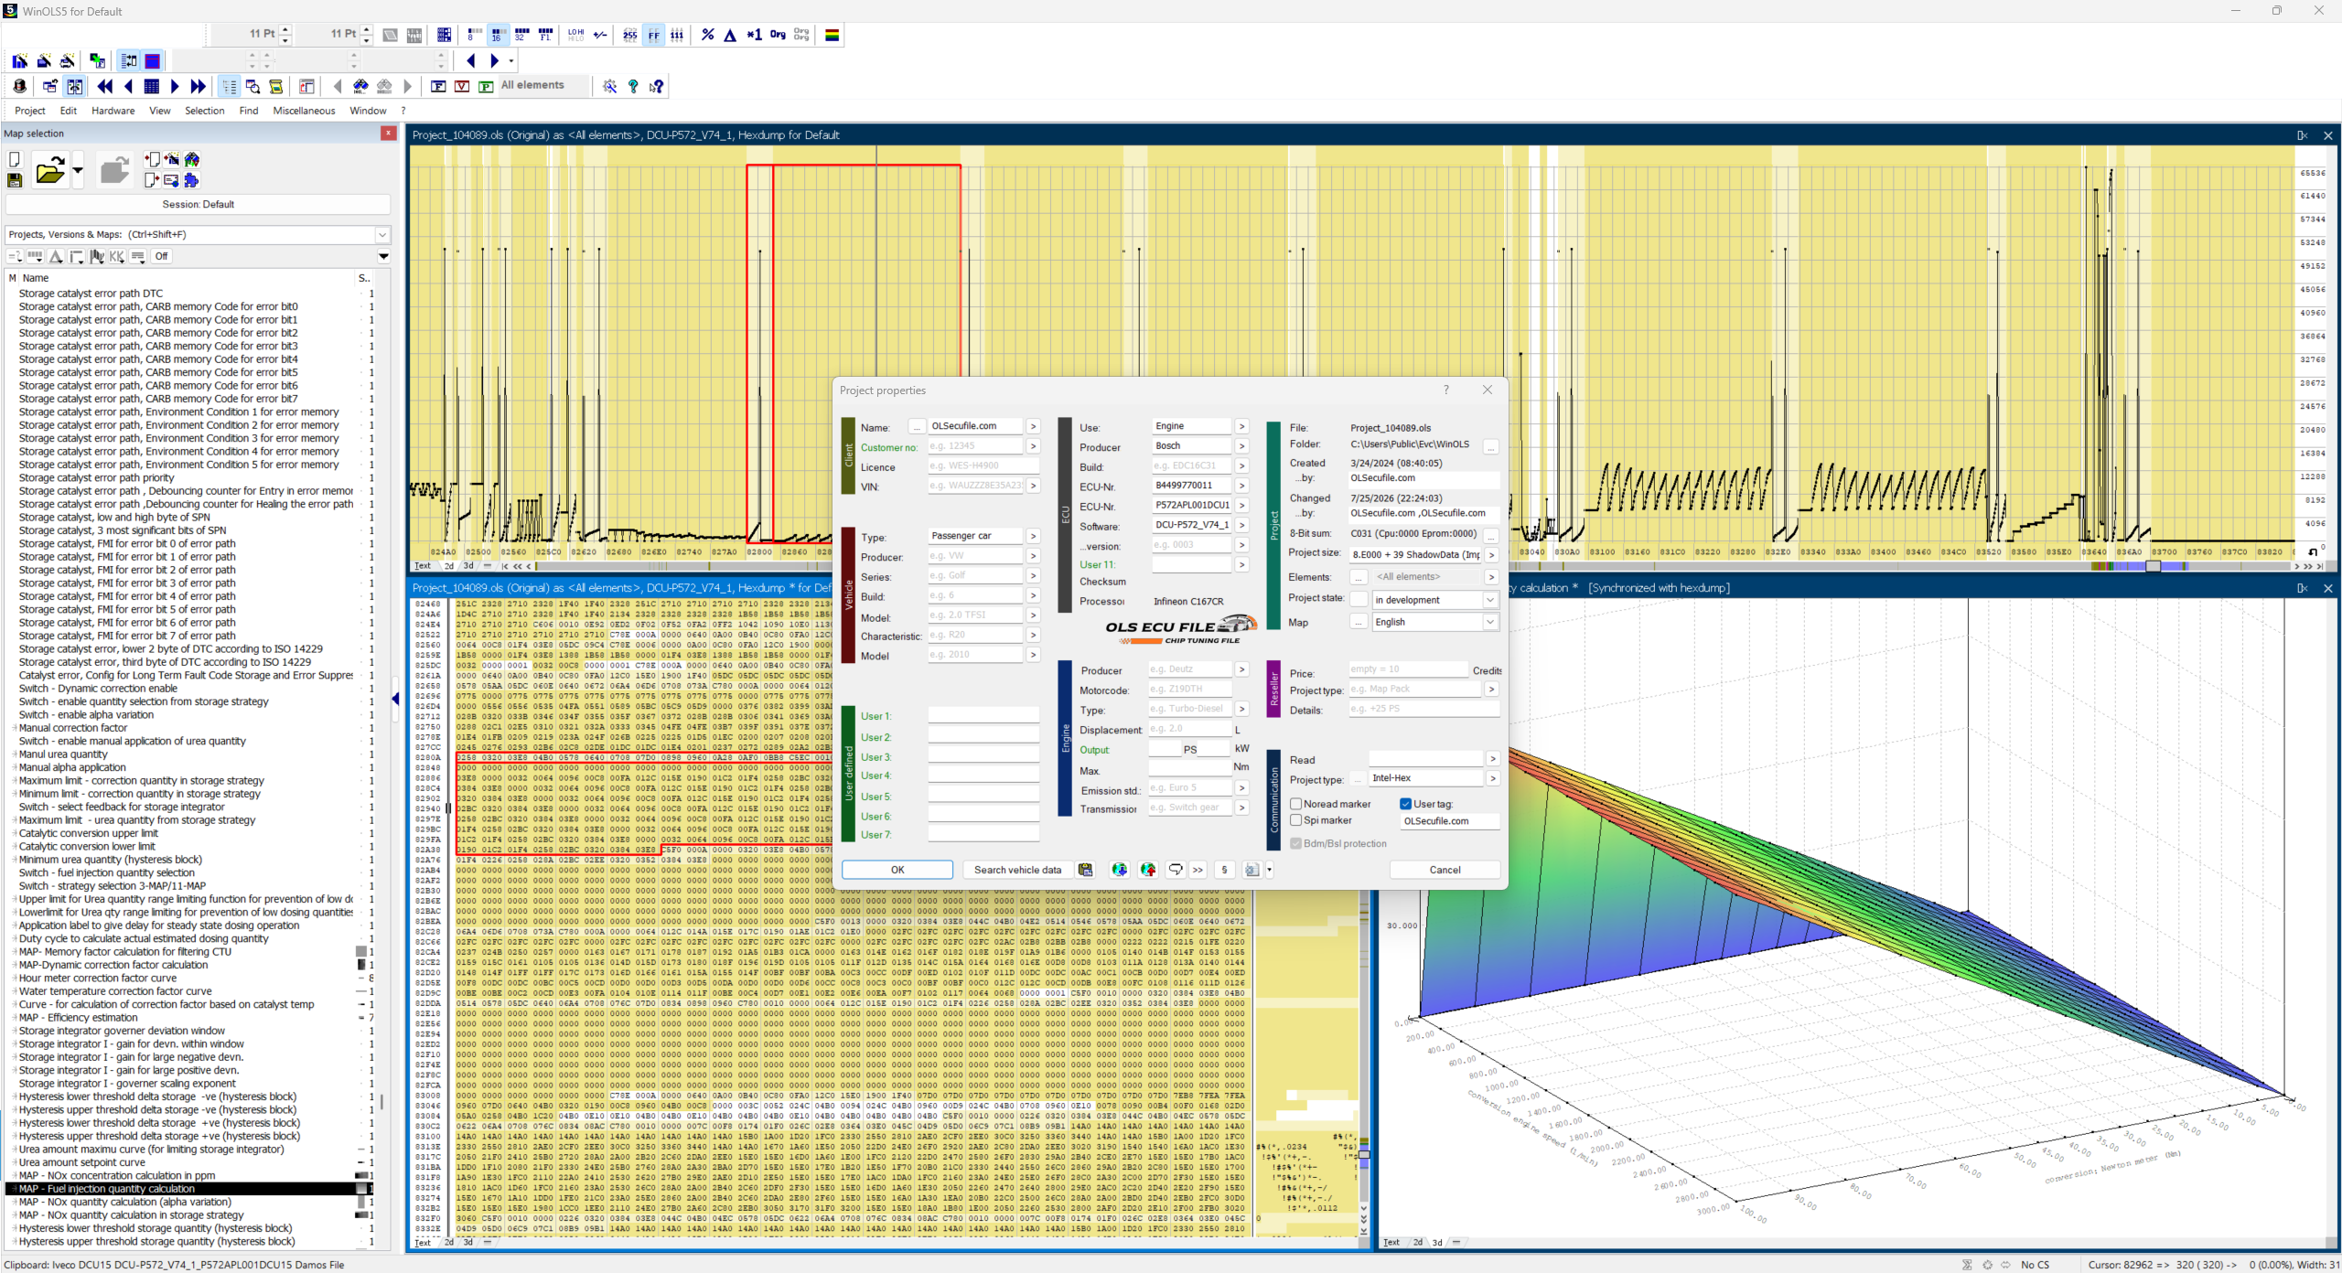The image size is (2342, 1273).
Task: Toggle LoHi/HiLo byte order
Action: click(575, 35)
